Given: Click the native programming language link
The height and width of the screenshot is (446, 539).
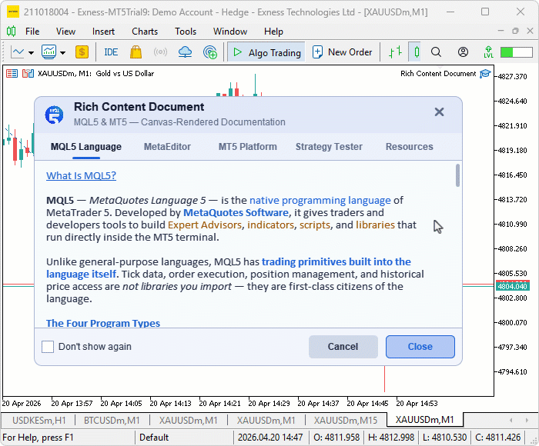Looking at the screenshot, I should (x=320, y=200).
